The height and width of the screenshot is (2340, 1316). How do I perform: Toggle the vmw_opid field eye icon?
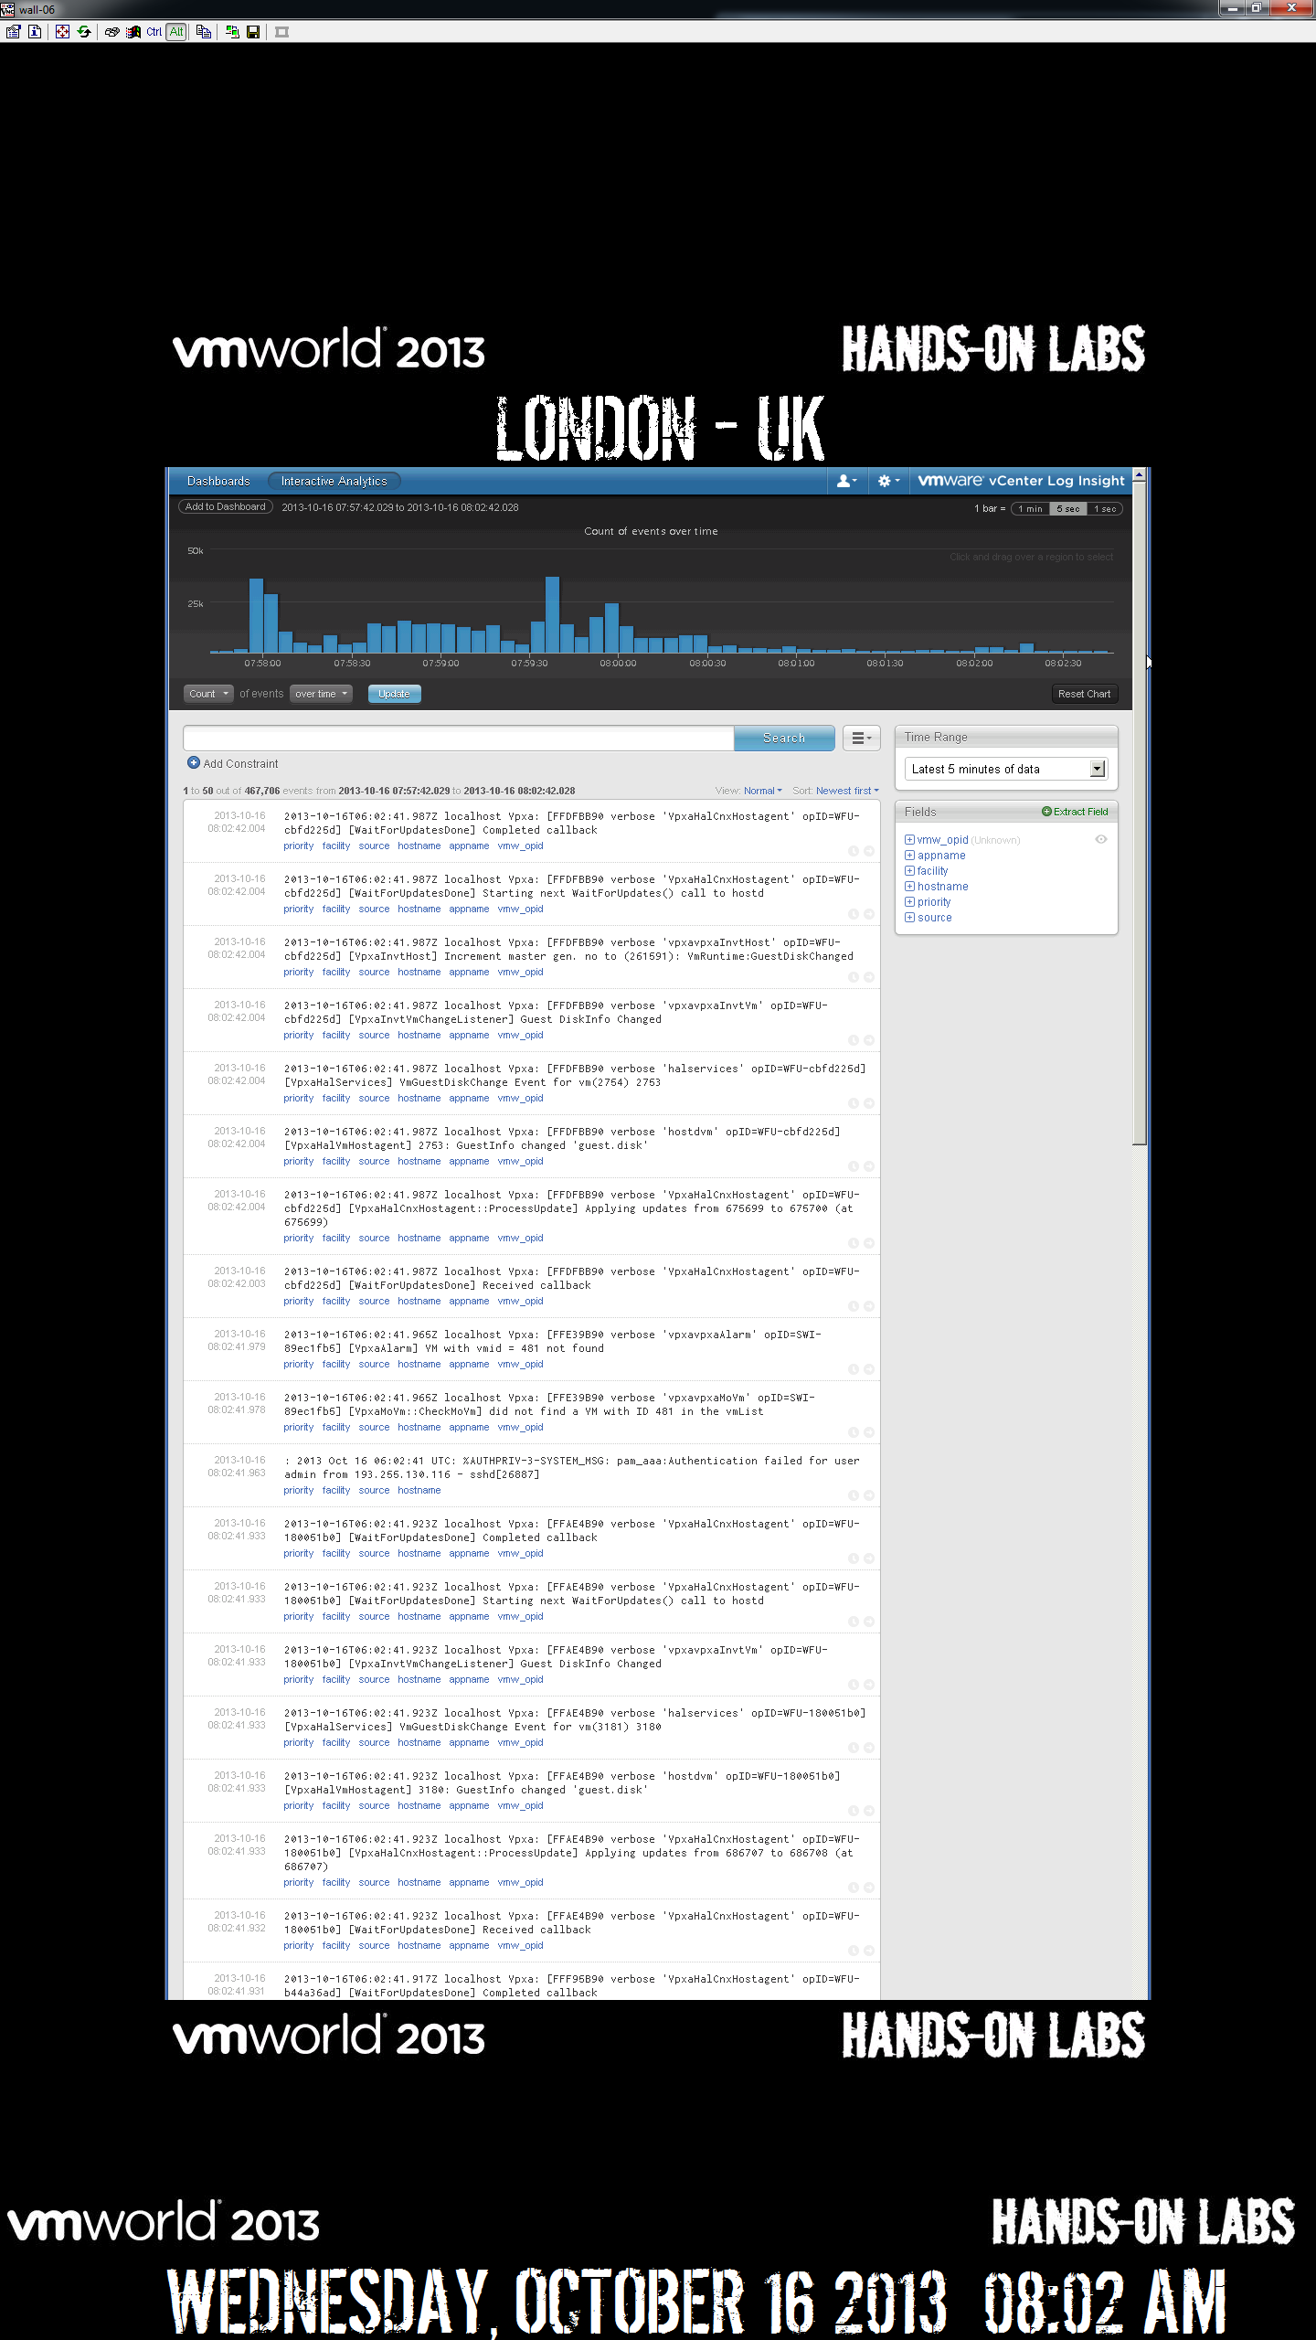1101,839
